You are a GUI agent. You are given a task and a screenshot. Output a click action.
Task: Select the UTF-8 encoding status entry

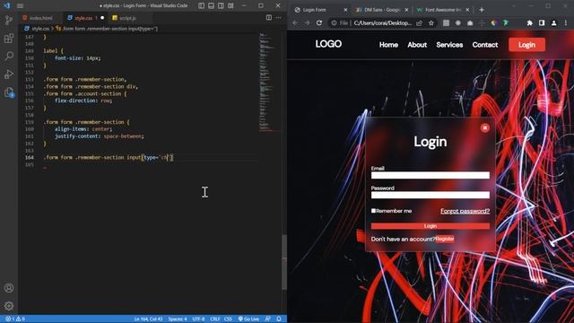click(198, 319)
